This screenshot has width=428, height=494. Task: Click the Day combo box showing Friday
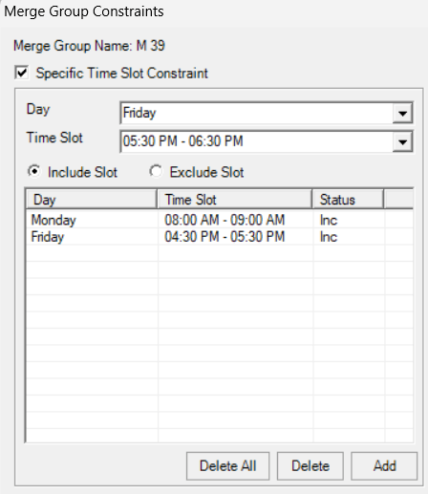pyautogui.click(x=267, y=113)
